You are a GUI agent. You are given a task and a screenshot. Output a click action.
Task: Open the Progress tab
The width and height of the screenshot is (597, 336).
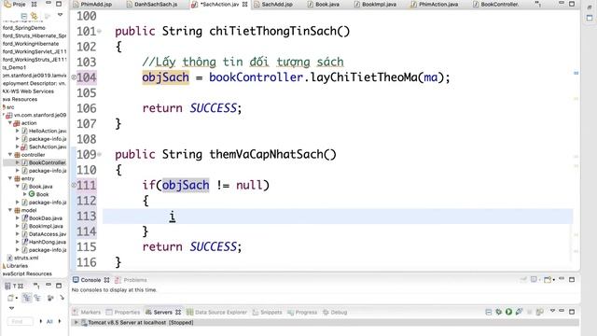point(302,313)
